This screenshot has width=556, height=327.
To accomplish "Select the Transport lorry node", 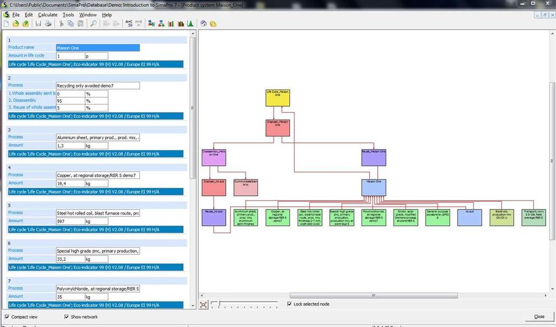I will (534, 217).
